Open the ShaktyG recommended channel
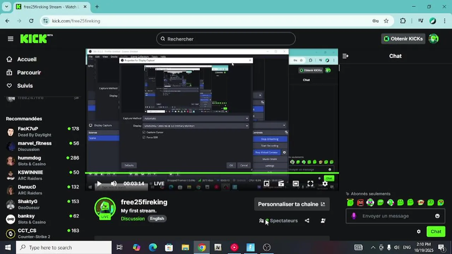 click(42, 204)
